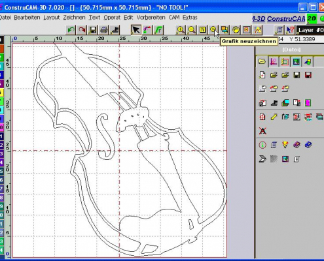The height and width of the screenshot is (261, 324).
Task: Select the green curve F tool
Action: (158, 30)
